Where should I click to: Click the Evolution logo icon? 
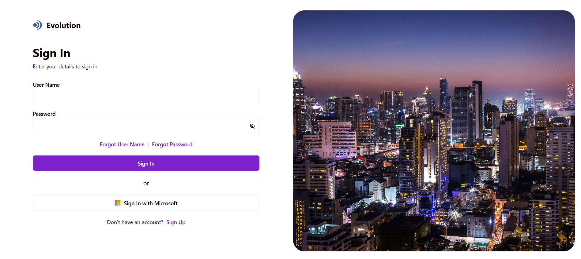[37, 25]
